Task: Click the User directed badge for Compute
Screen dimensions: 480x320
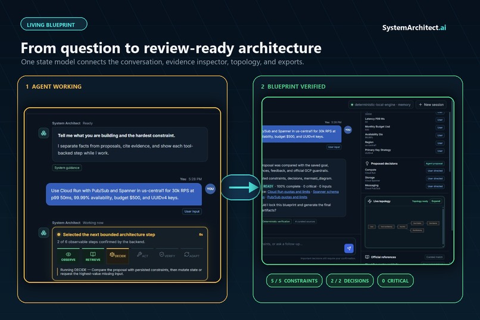Action: pos(435,171)
